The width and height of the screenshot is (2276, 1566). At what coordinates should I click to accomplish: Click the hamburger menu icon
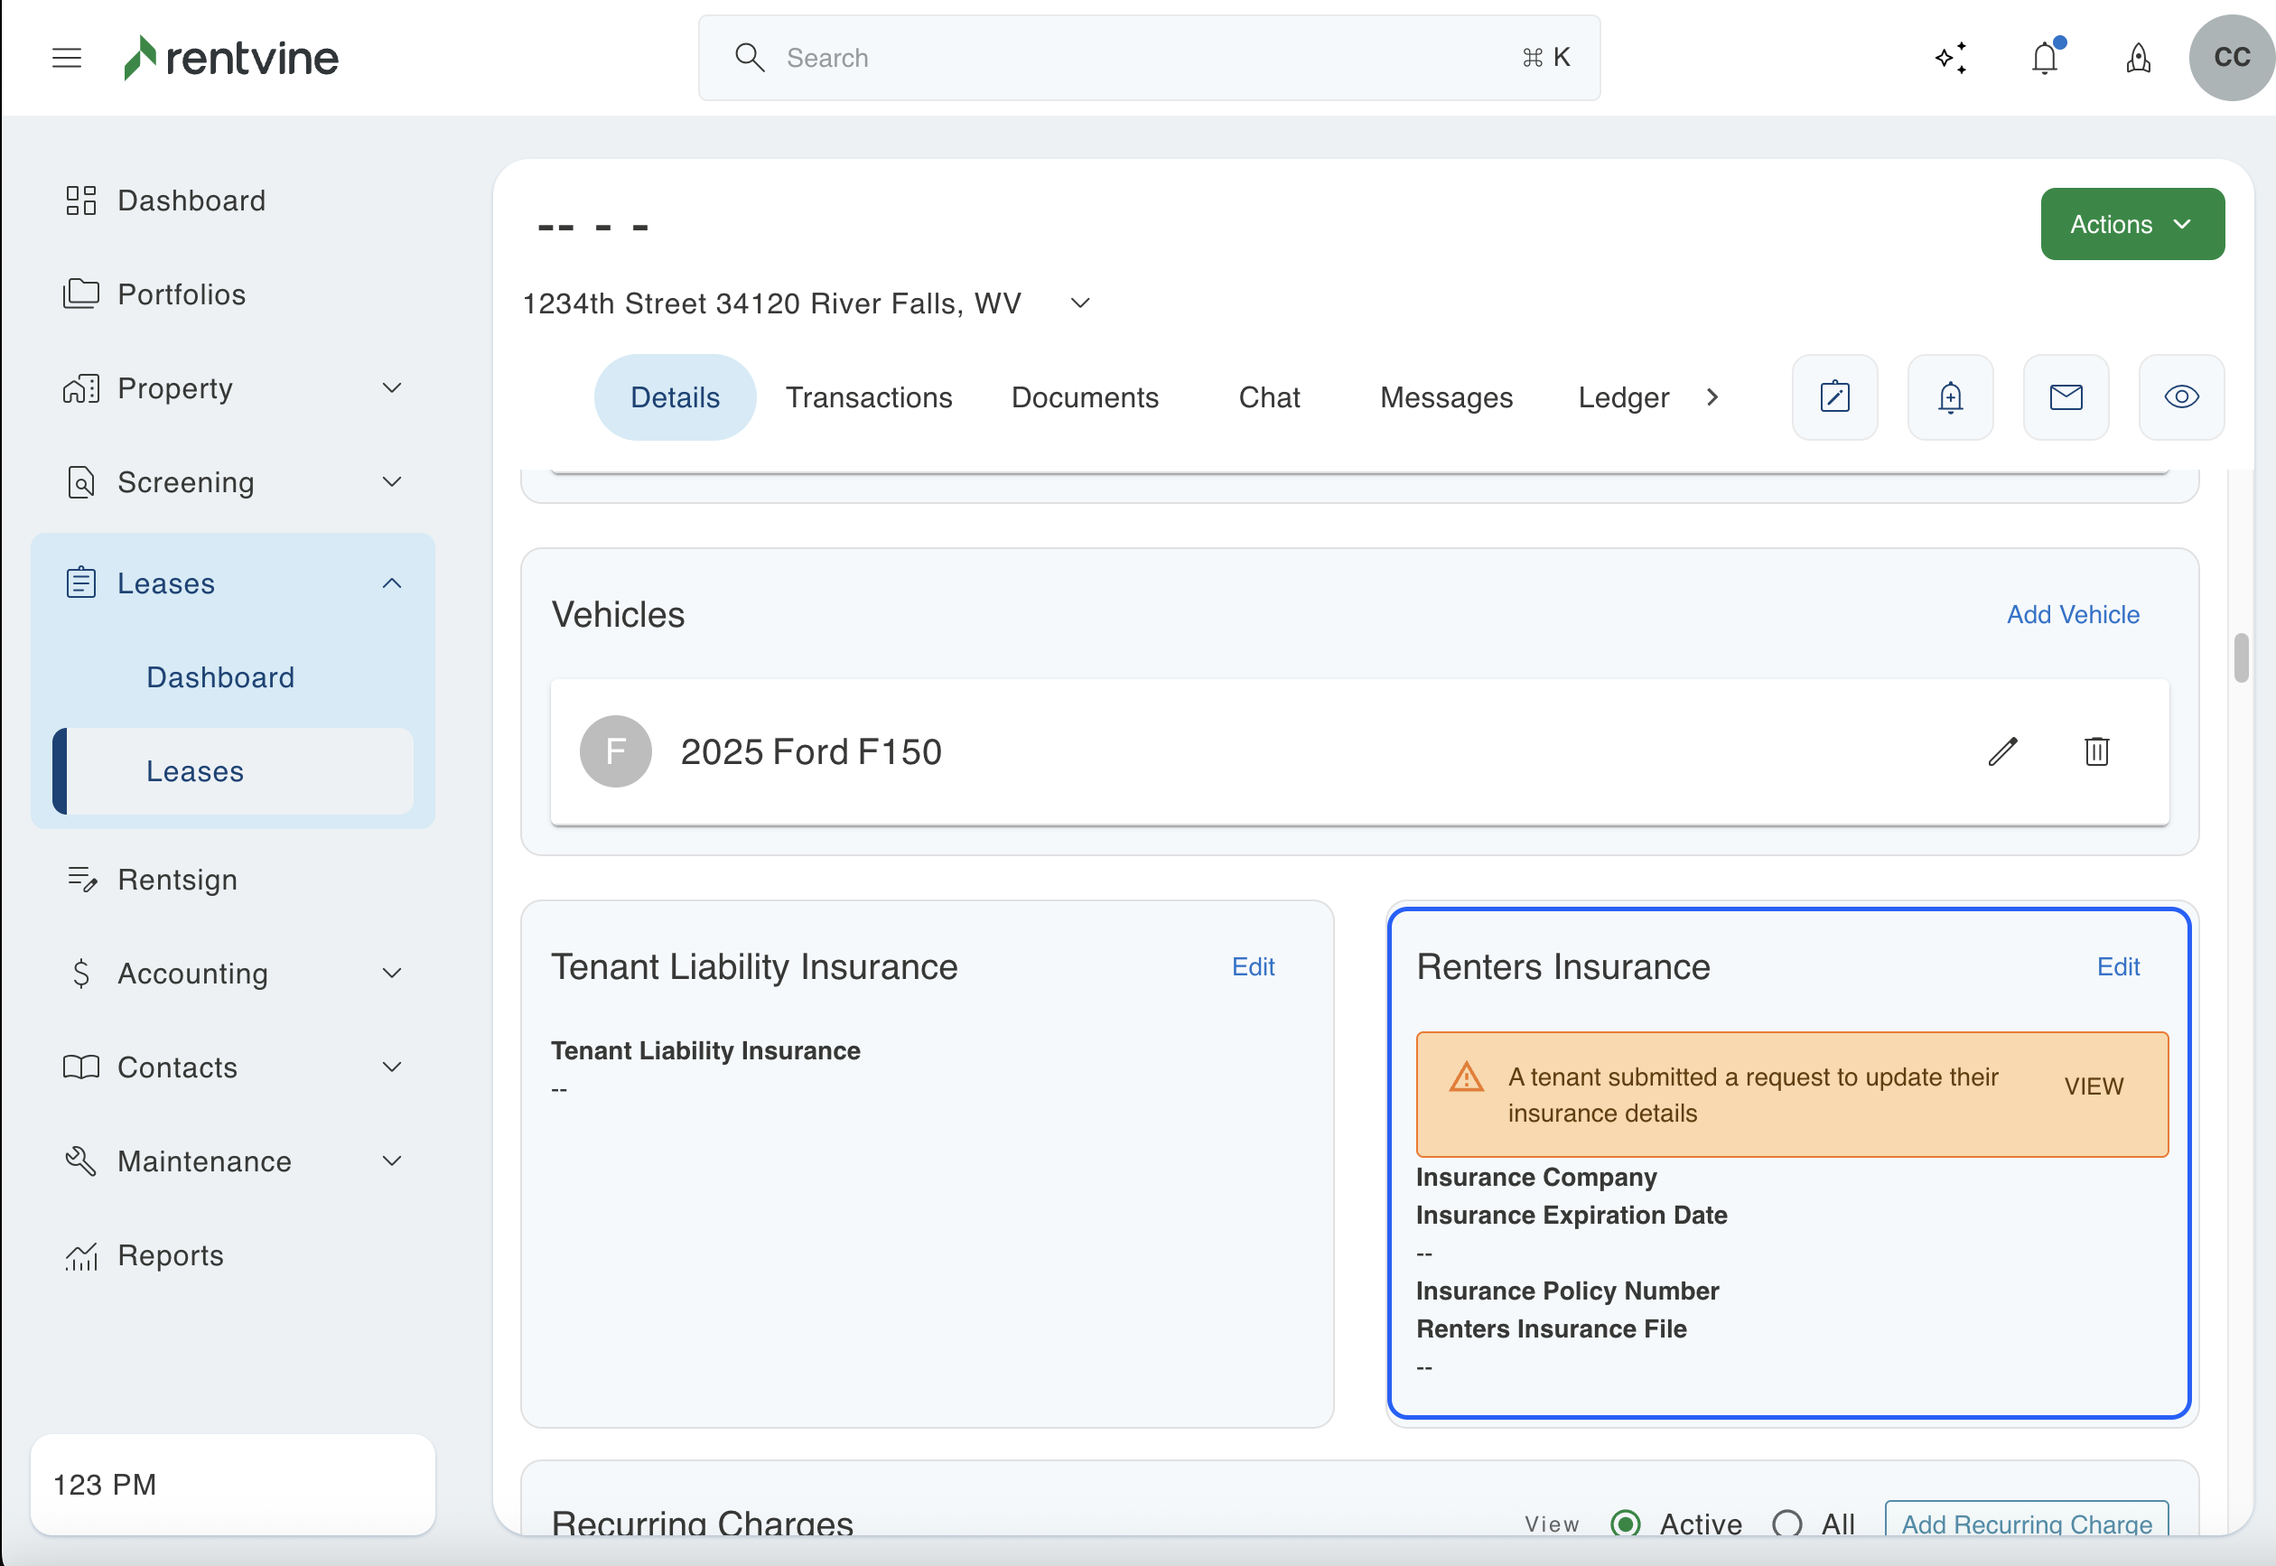(x=67, y=58)
